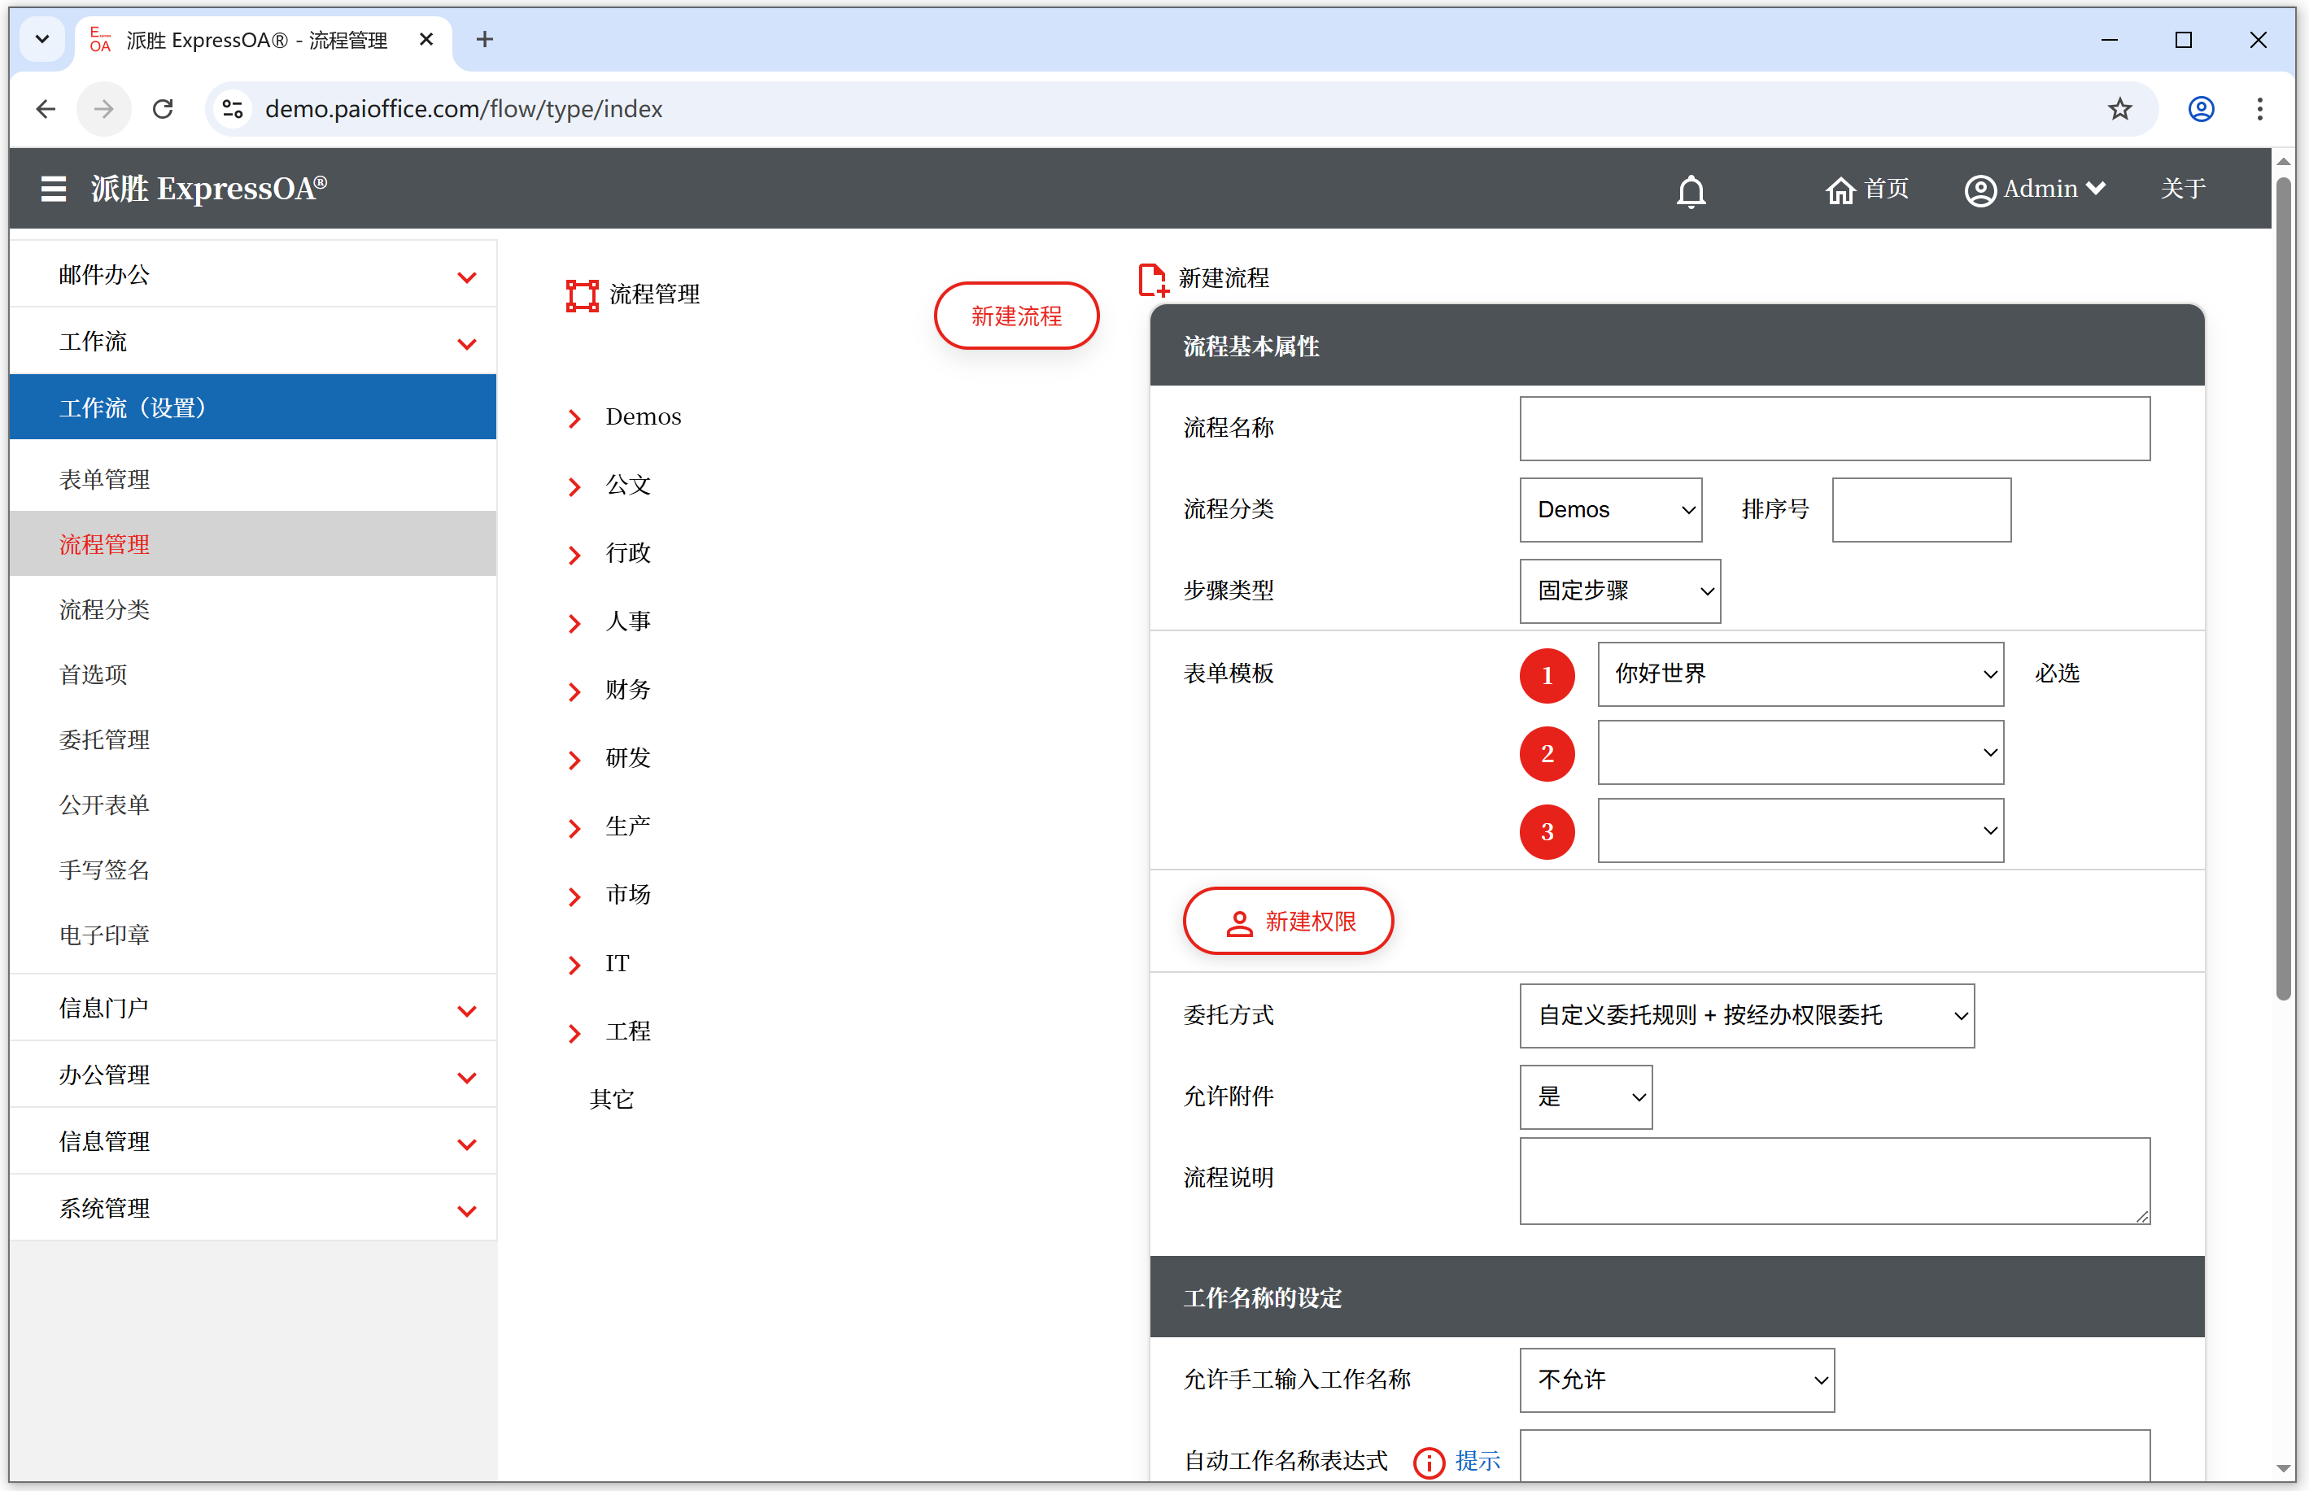Click the notification bell icon

1691,190
